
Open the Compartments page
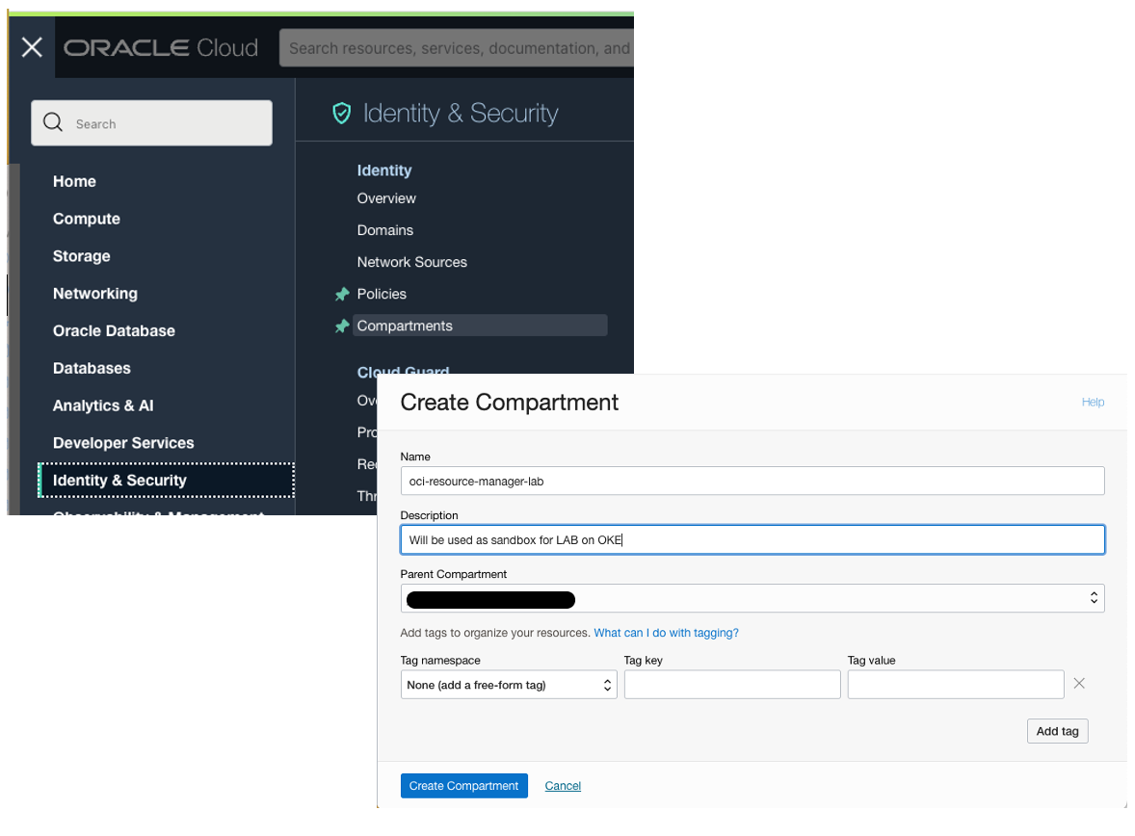click(479, 326)
